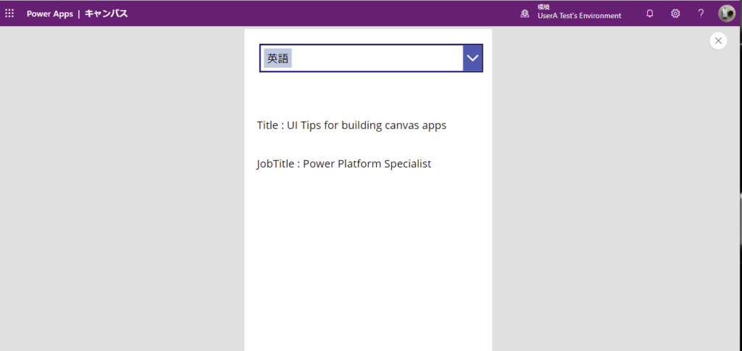Open the app launcher waffle menu

[9, 14]
